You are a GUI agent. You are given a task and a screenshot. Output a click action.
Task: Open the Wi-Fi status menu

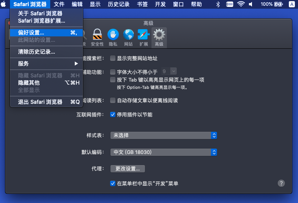[241, 4]
